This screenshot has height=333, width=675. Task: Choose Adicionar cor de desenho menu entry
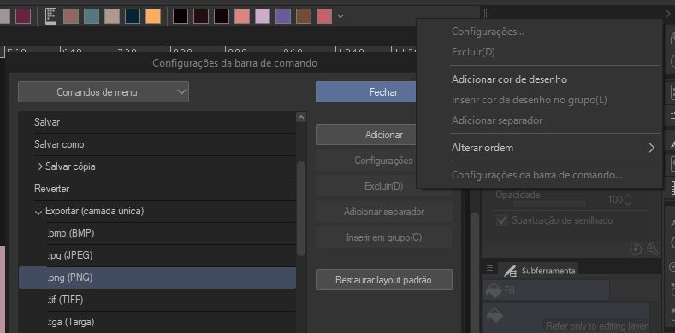tap(509, 79)
